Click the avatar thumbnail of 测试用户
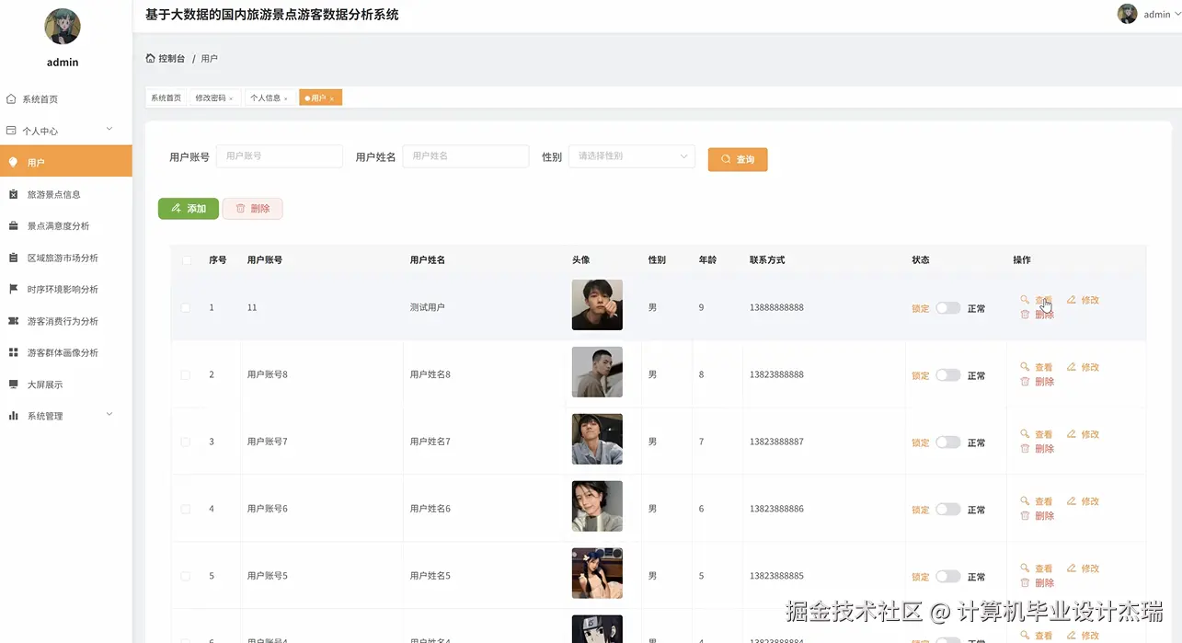 point(597,304)
